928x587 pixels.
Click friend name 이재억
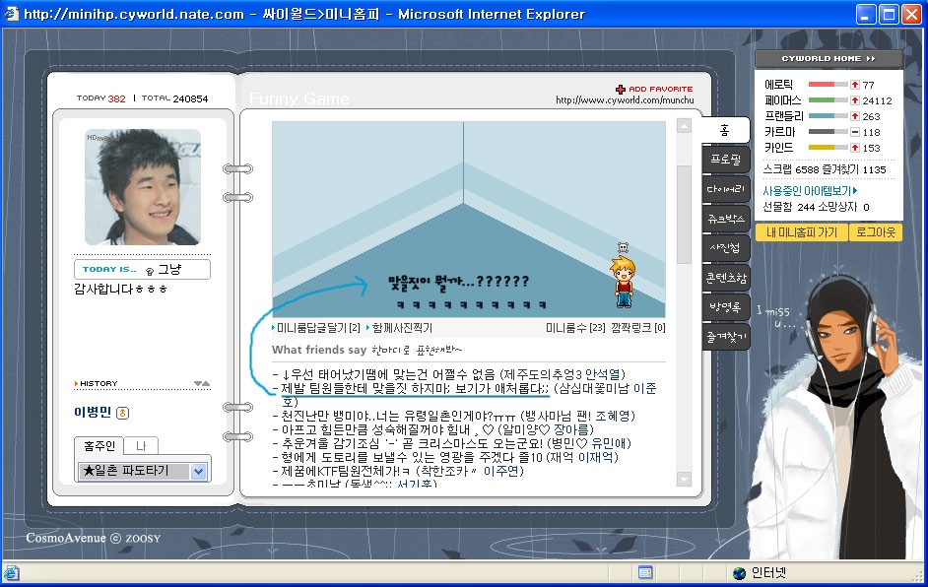[x=595, y=457]
